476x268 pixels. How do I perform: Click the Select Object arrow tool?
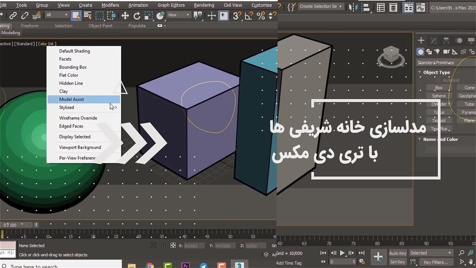coord(76,15)
